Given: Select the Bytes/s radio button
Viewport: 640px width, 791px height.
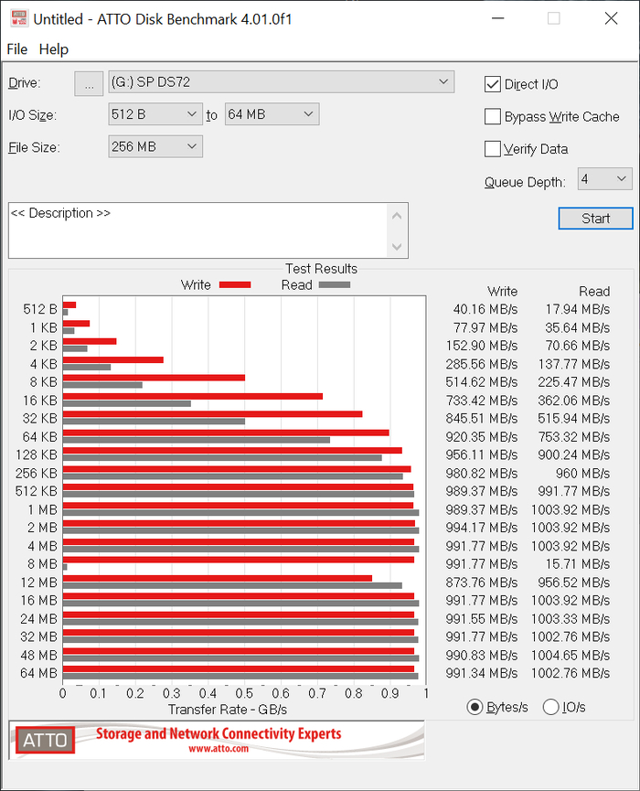Looking at the screenshot, I should [x=475, y=707].
